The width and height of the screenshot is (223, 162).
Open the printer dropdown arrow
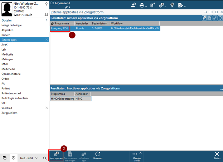tap(146, 6)
